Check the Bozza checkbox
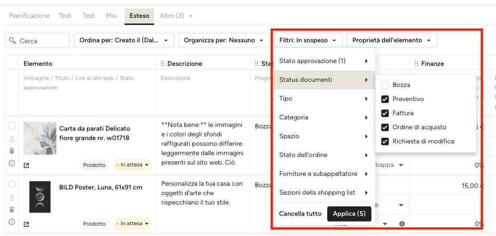The height and width of the screenshot is (236, 496). click(x=385, y=85)
